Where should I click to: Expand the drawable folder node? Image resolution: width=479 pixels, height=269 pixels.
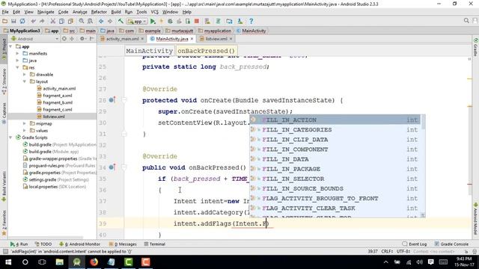pyautogui.click(x=25, y=75)
